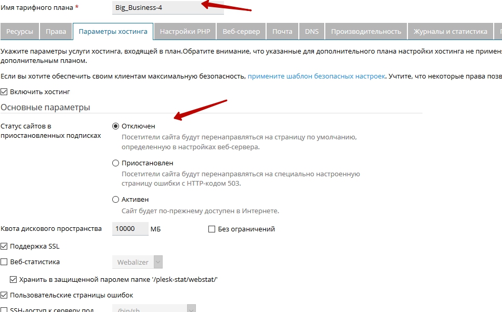Enable the Без ограничений checkbox
The width and height of the screenshot is (502, 312).
coord(212,229)
